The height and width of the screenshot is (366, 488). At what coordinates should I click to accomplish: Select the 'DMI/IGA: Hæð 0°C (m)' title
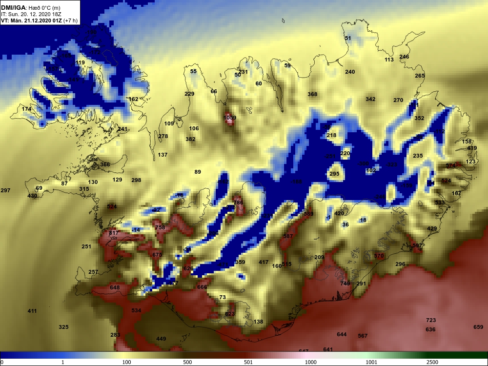(x=30, y=8)
